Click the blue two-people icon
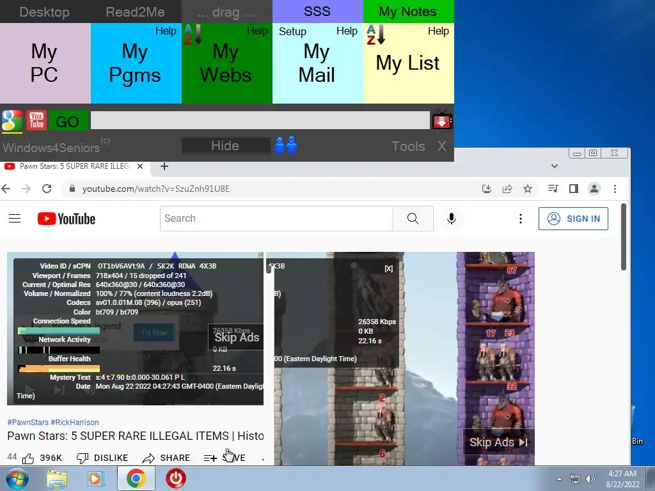Screen dimensions: 655x491 (286, 145)
